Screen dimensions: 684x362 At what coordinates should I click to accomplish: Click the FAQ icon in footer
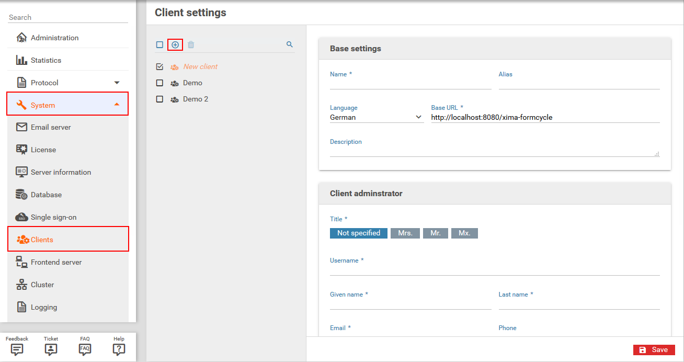pos(85,349)
